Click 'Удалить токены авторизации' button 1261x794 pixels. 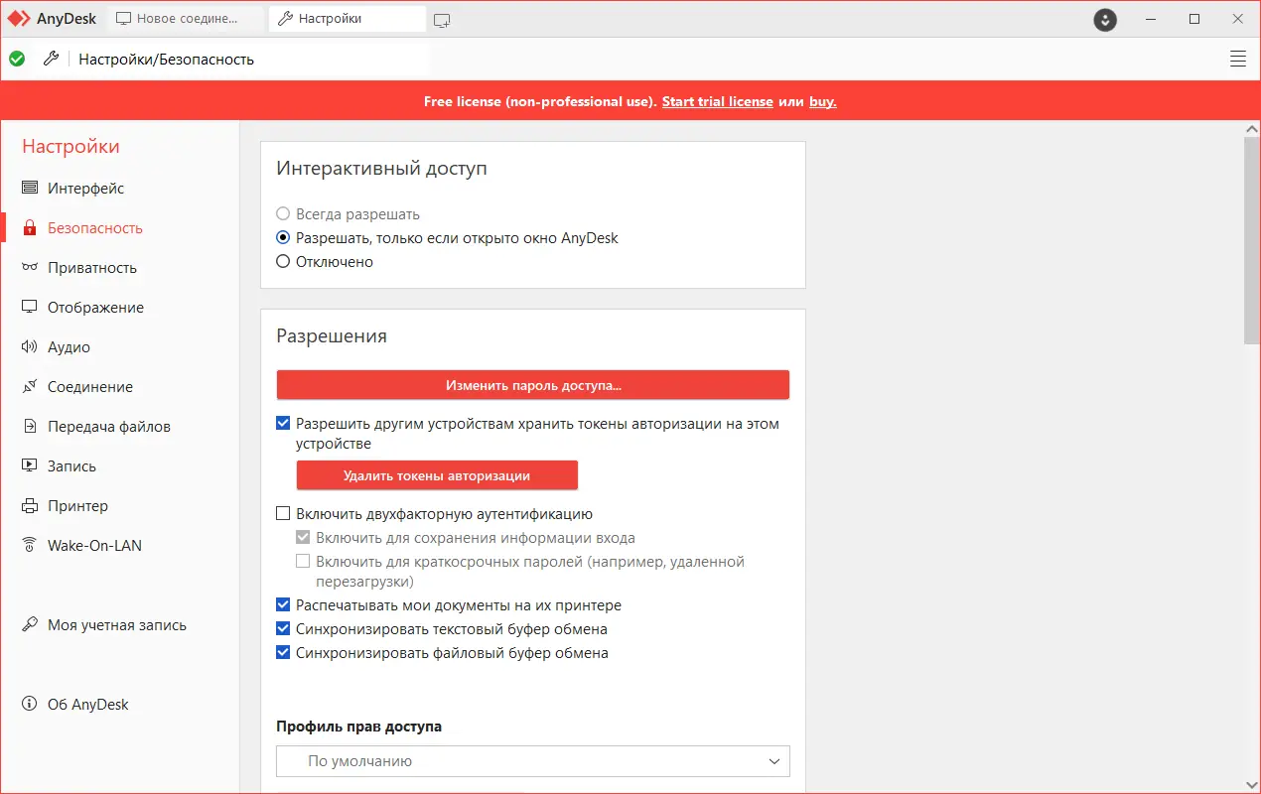[x=437, y=475]
